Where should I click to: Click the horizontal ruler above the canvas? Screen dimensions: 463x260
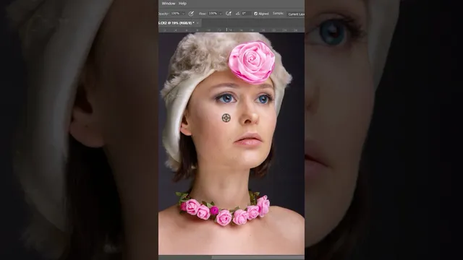[231, 30]
